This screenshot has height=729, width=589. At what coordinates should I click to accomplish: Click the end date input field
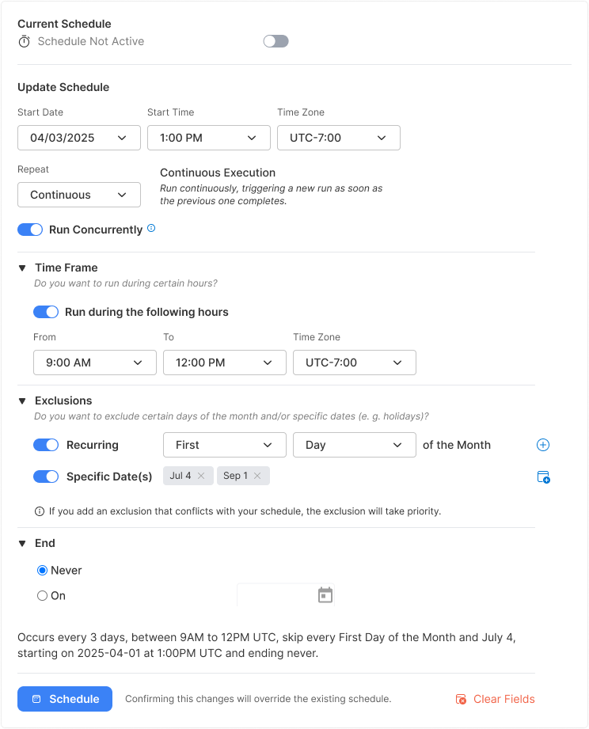286,595
